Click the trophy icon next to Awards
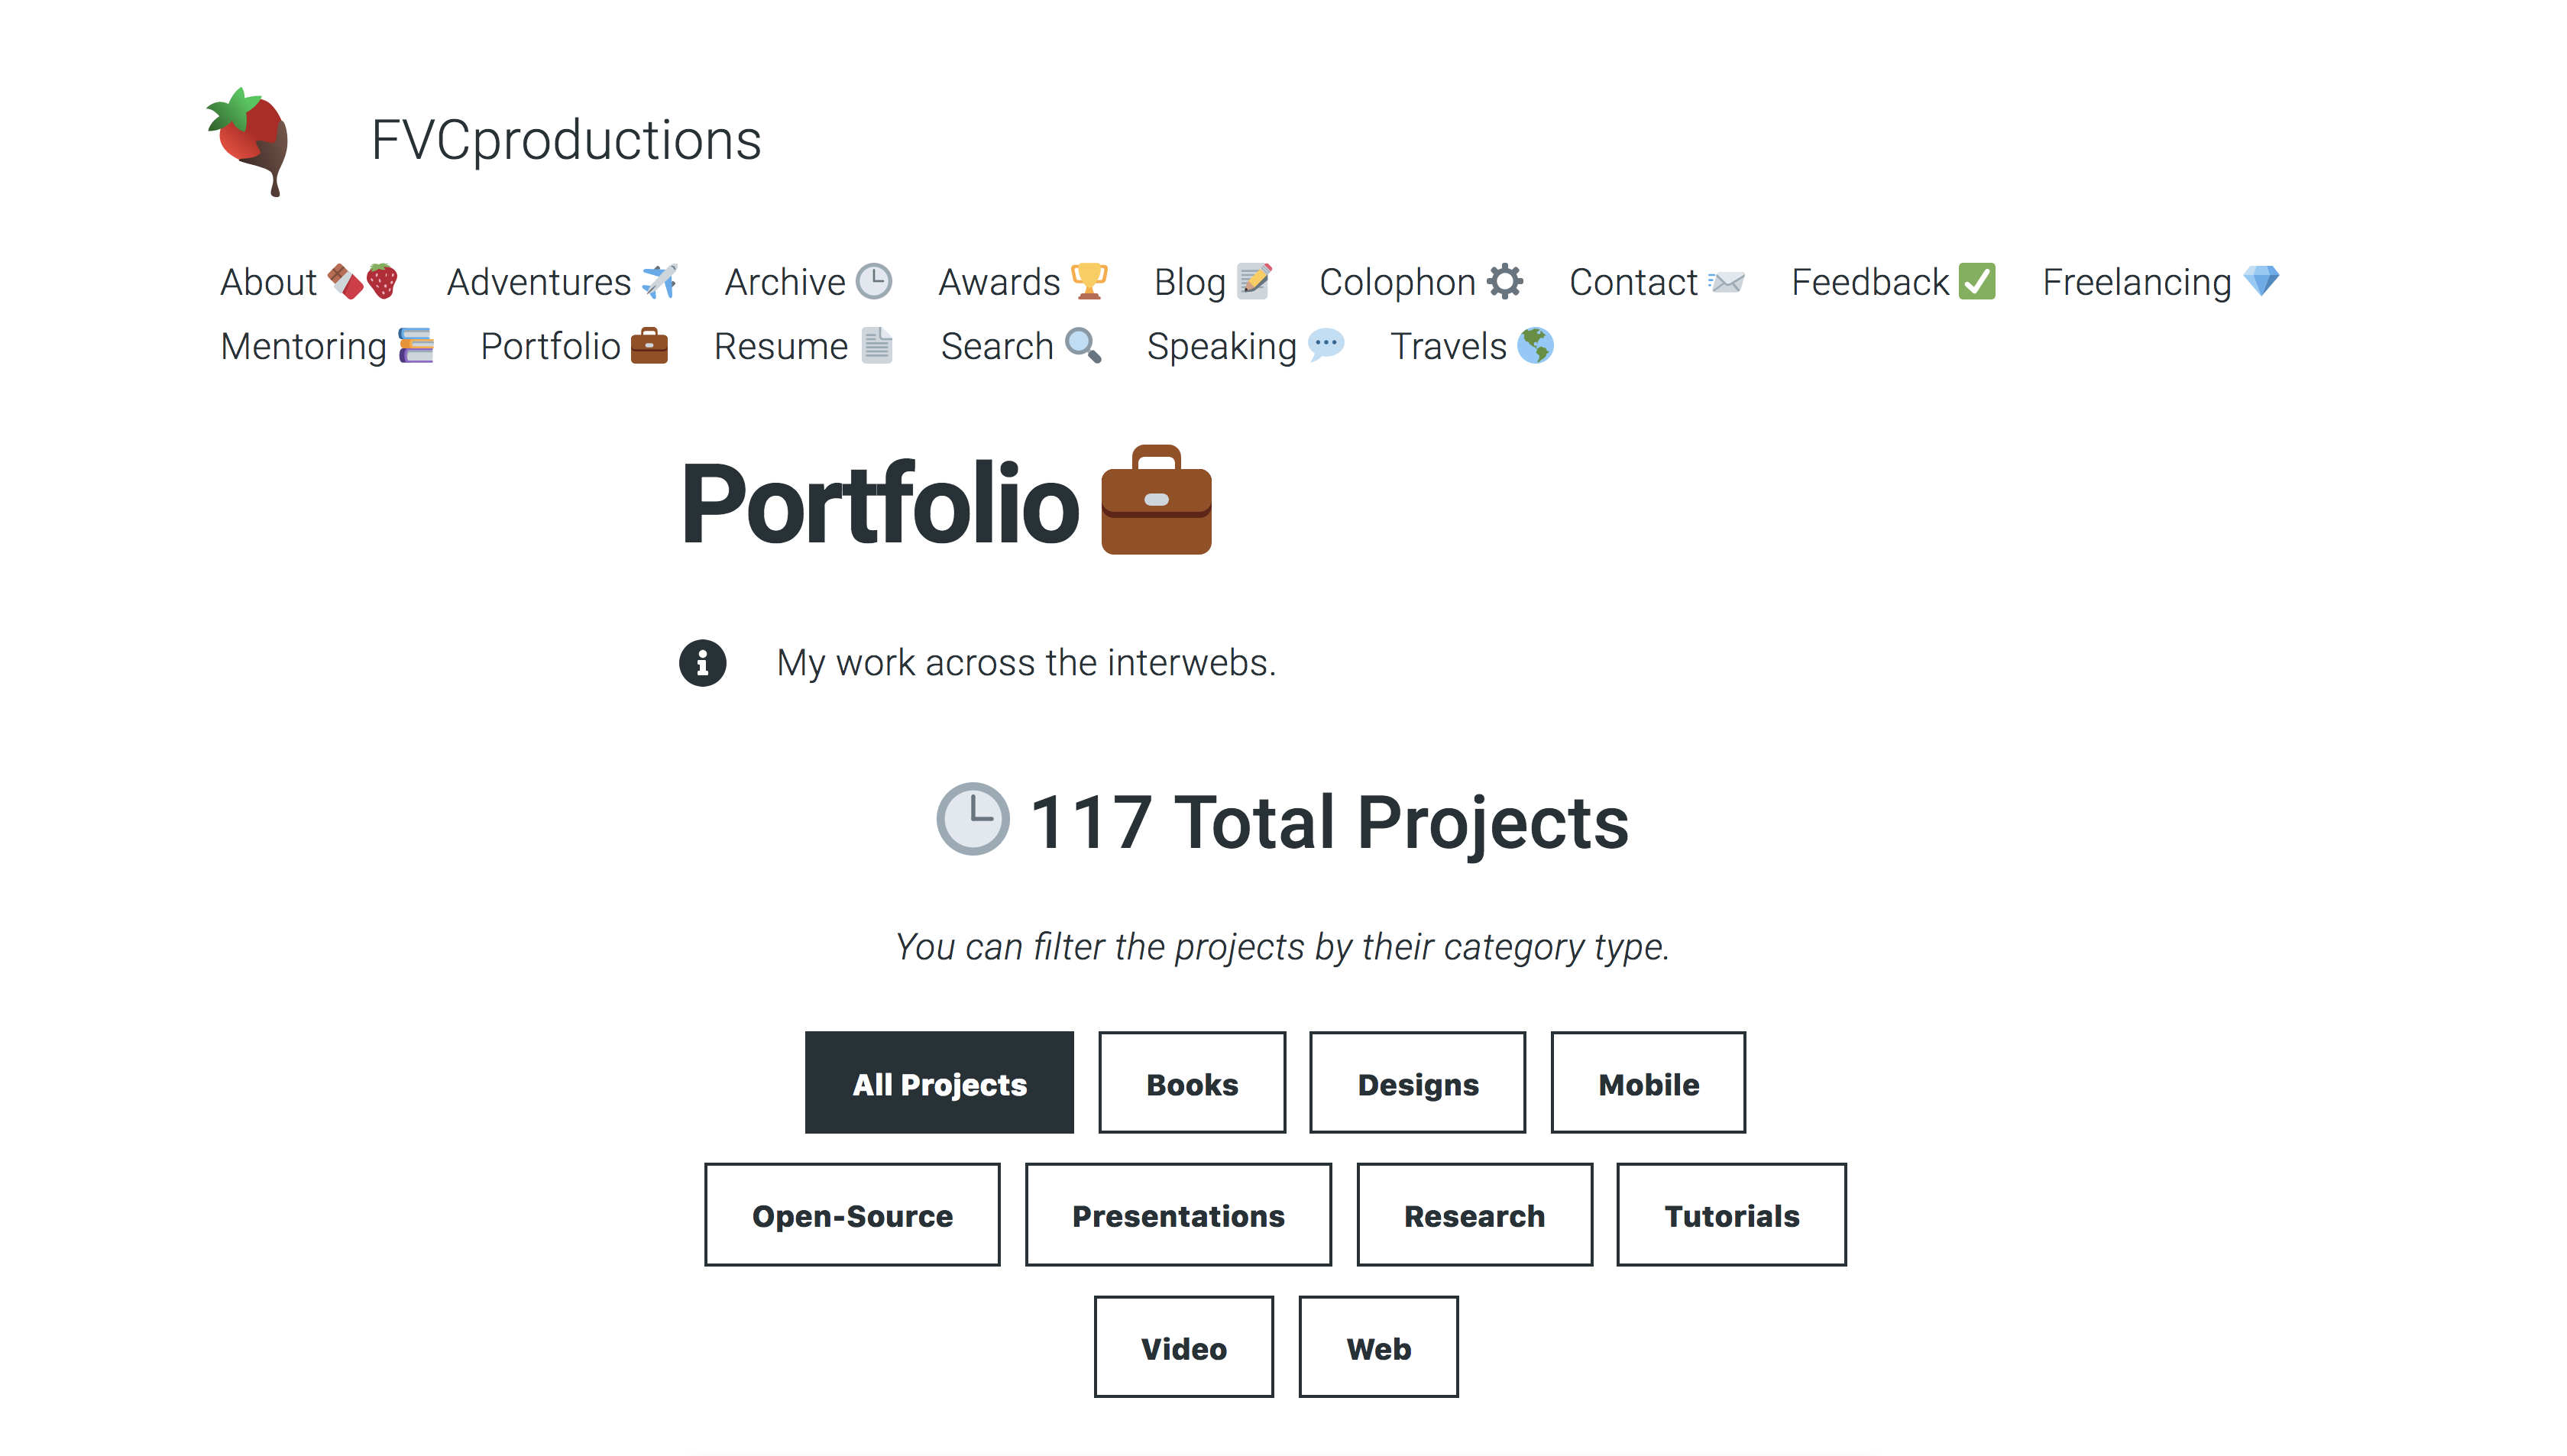2567x1456 pixels. click(1088, 281)
